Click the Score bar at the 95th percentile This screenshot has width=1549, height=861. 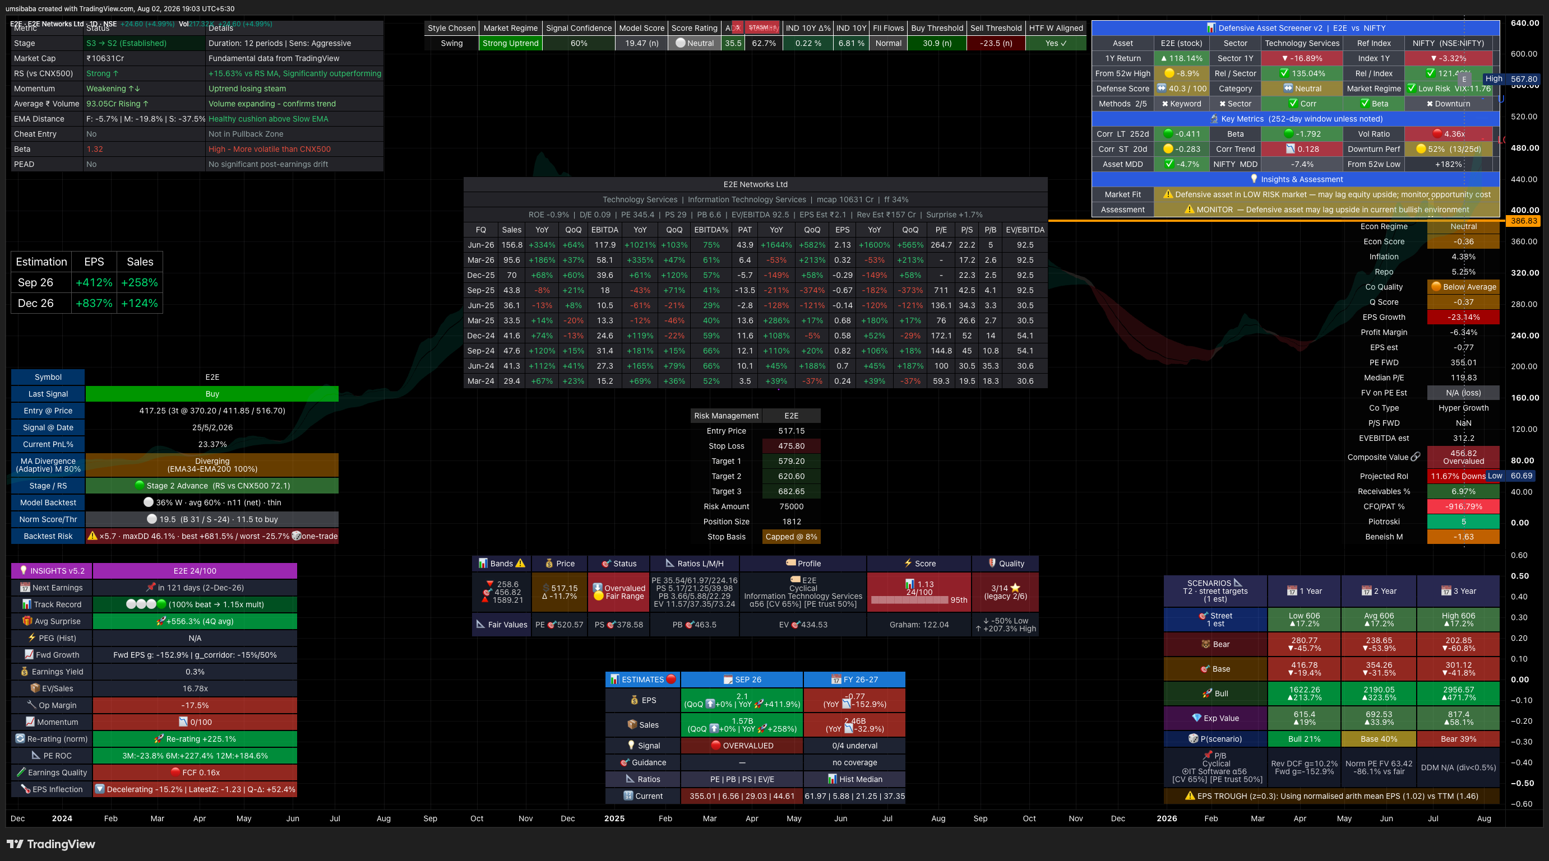point(909,601)
